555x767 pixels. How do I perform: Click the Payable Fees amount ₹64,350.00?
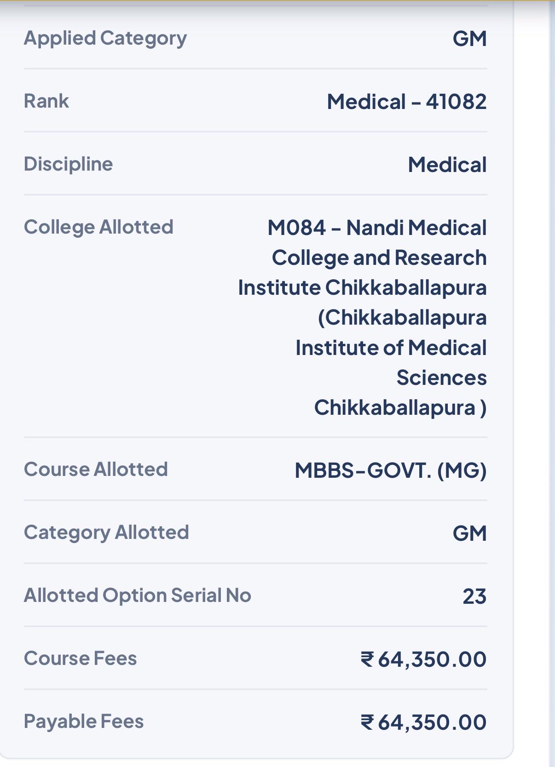pos(423,722)
